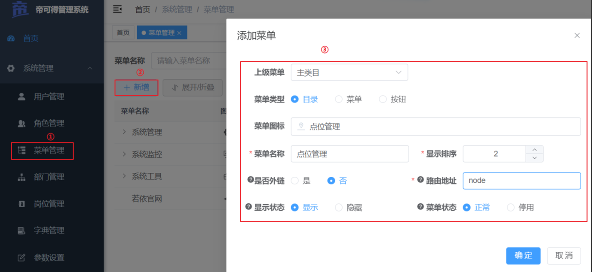
Task: Click the dashboard icon beside 首页
Action: tap(11, 39)
